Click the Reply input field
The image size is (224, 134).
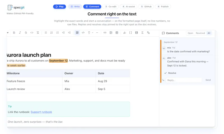(184, 80)
